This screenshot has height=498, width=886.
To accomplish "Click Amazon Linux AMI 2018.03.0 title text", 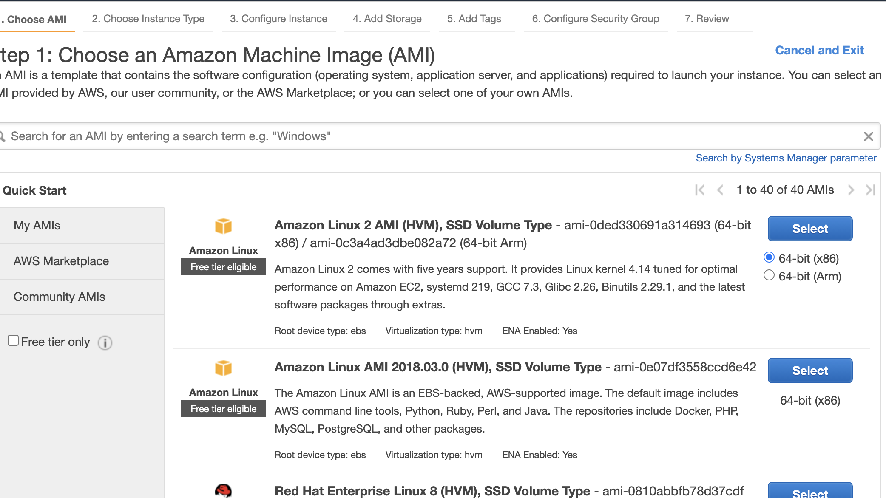I will [x=438, y=367].
